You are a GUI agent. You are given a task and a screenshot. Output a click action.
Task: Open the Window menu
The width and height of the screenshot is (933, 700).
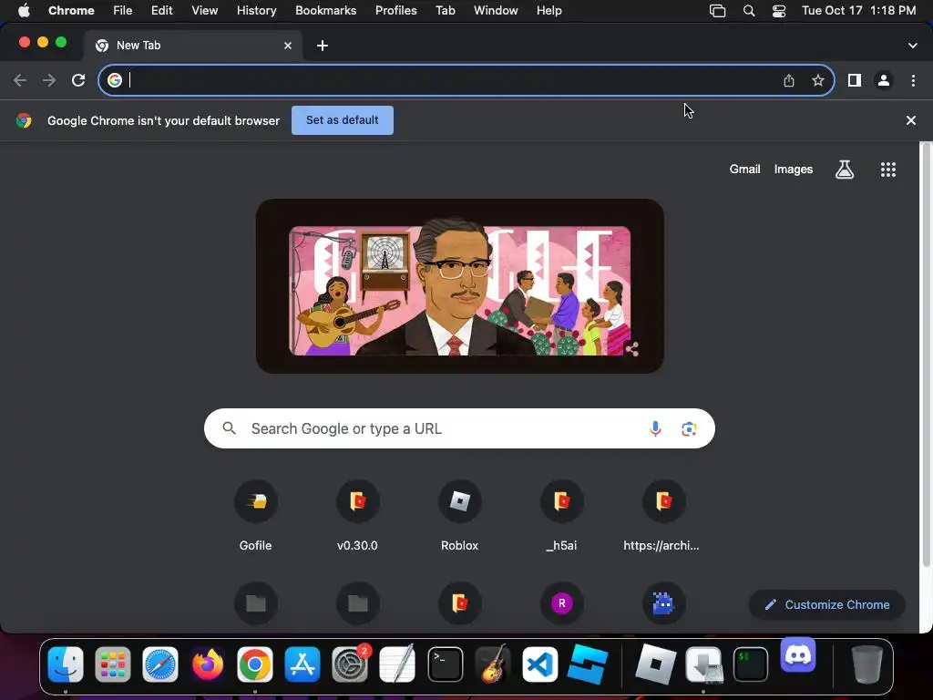496,11
